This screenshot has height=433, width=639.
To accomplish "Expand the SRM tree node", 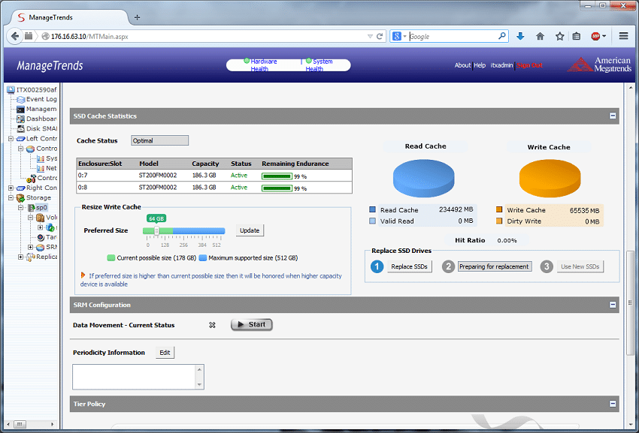I will (x=31, y=247).
